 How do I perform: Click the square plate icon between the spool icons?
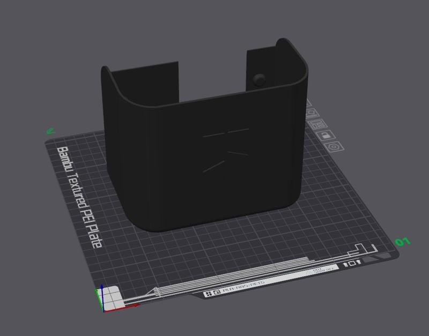pyautogui.click(x=352, y=264)
